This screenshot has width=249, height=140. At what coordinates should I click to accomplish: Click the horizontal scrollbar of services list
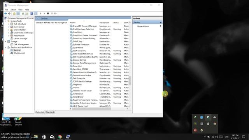92,109
